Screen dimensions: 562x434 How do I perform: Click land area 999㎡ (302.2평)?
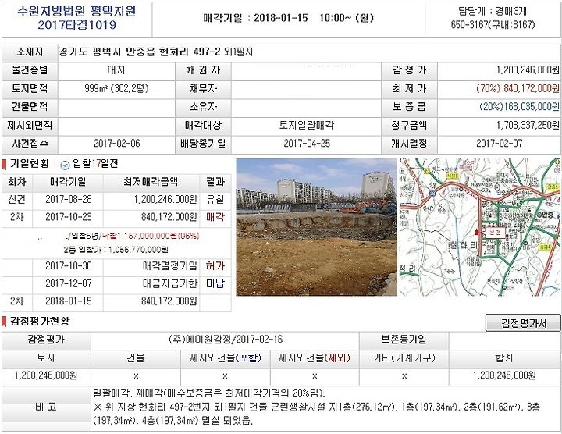[x=116, y=88]
